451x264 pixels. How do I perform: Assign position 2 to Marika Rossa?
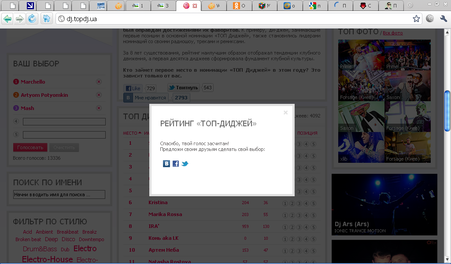(x=292, y=215)
